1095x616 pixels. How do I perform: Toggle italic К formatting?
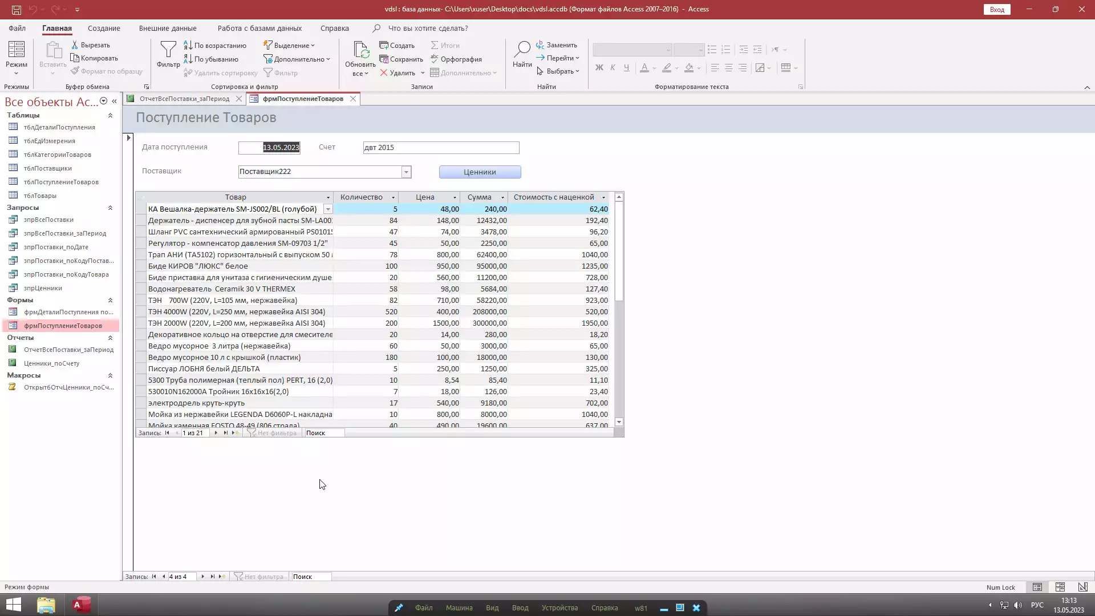point(613,67)
